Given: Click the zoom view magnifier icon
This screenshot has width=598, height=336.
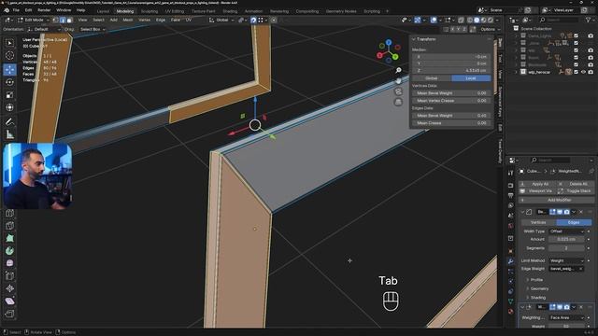Looking at the screenshot, I should click(x=398, y=70).
